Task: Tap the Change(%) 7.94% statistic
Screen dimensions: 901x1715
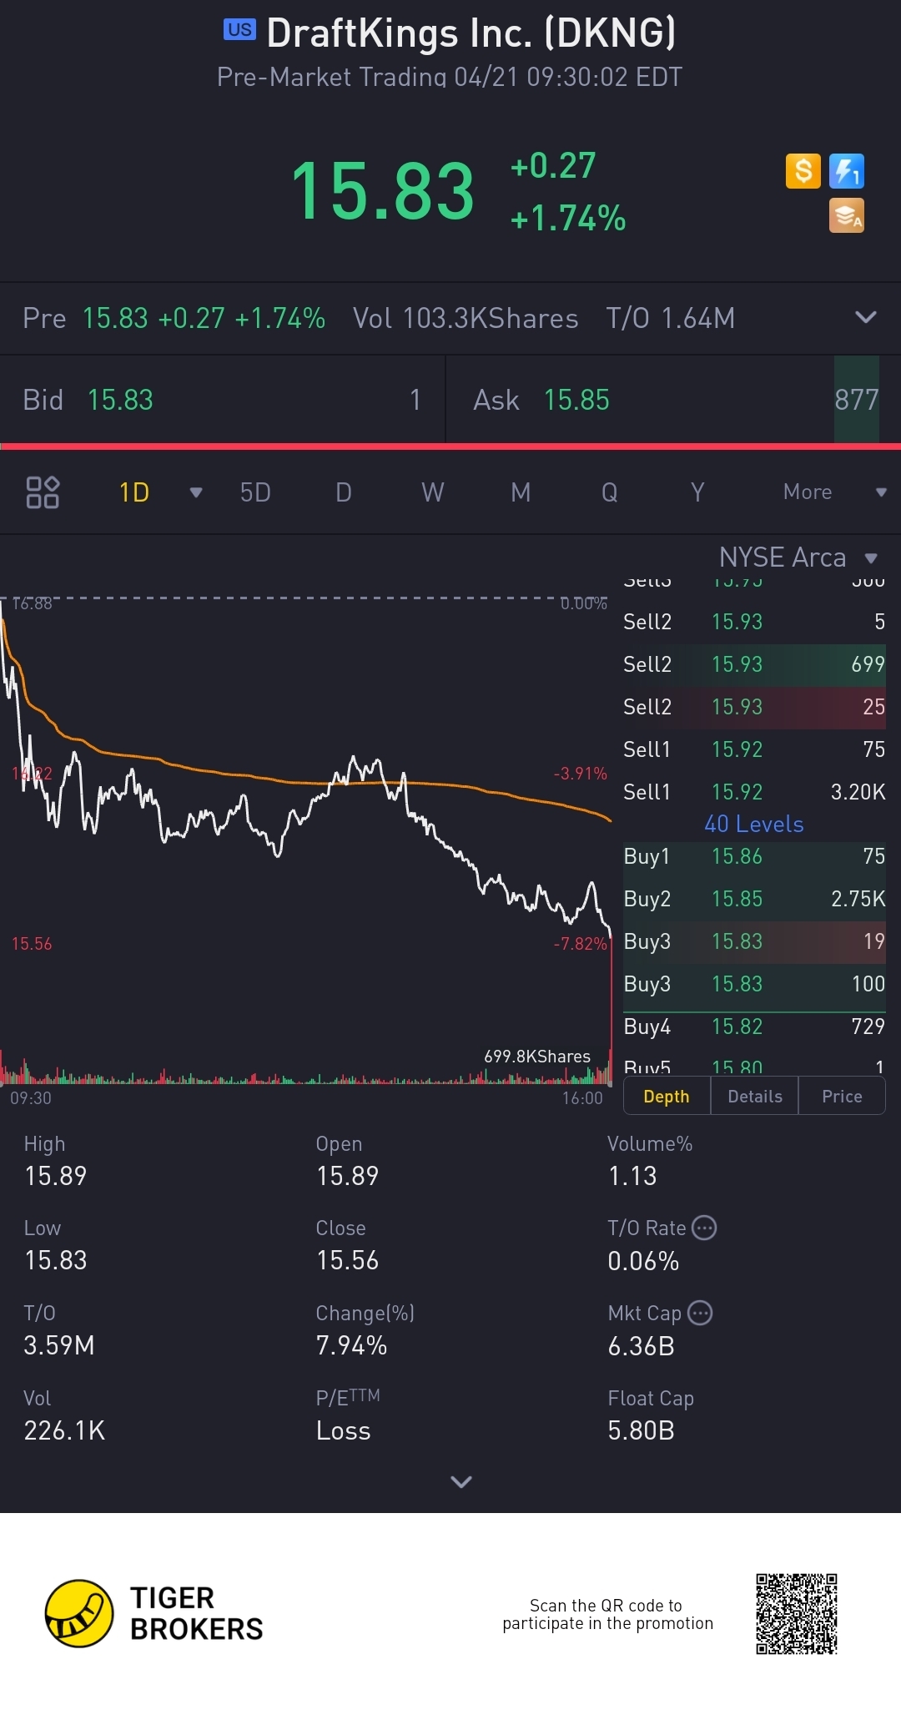Action: coord(365,1330)
